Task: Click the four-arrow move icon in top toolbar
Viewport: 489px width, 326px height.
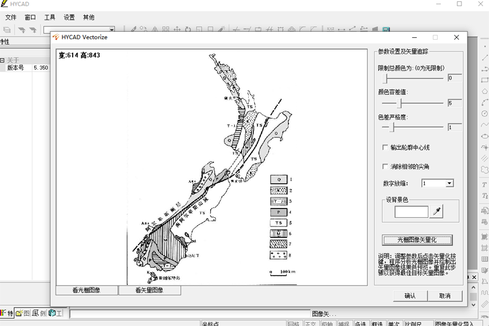Action: point(177,29)
